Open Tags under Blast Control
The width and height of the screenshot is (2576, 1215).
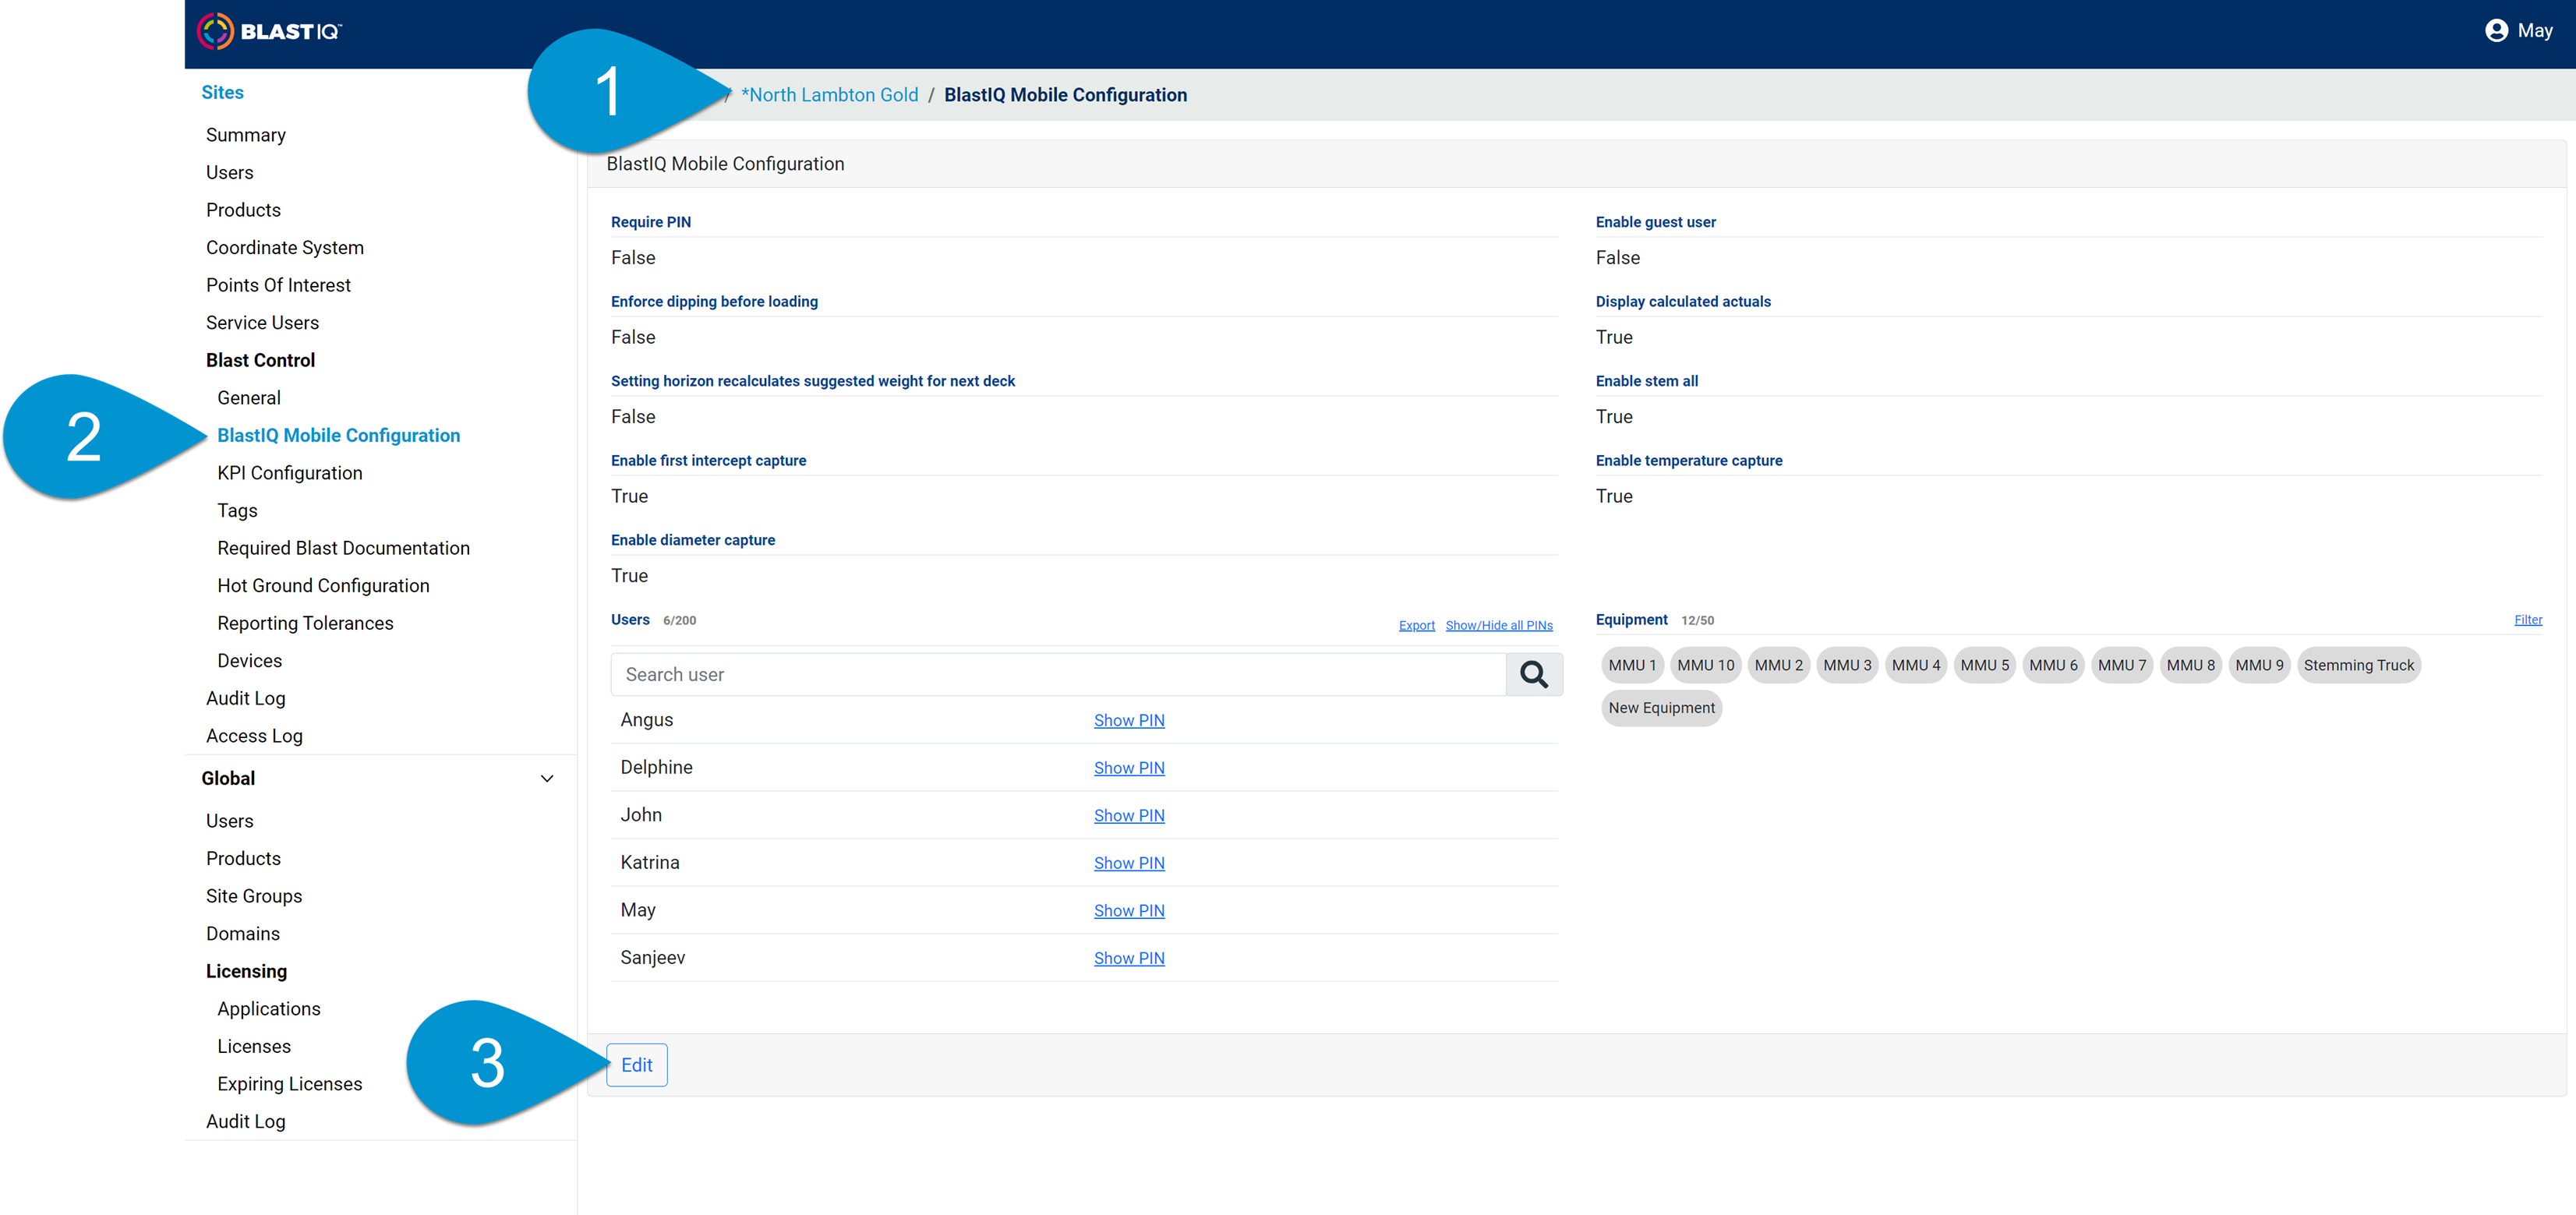coord(237,511)
